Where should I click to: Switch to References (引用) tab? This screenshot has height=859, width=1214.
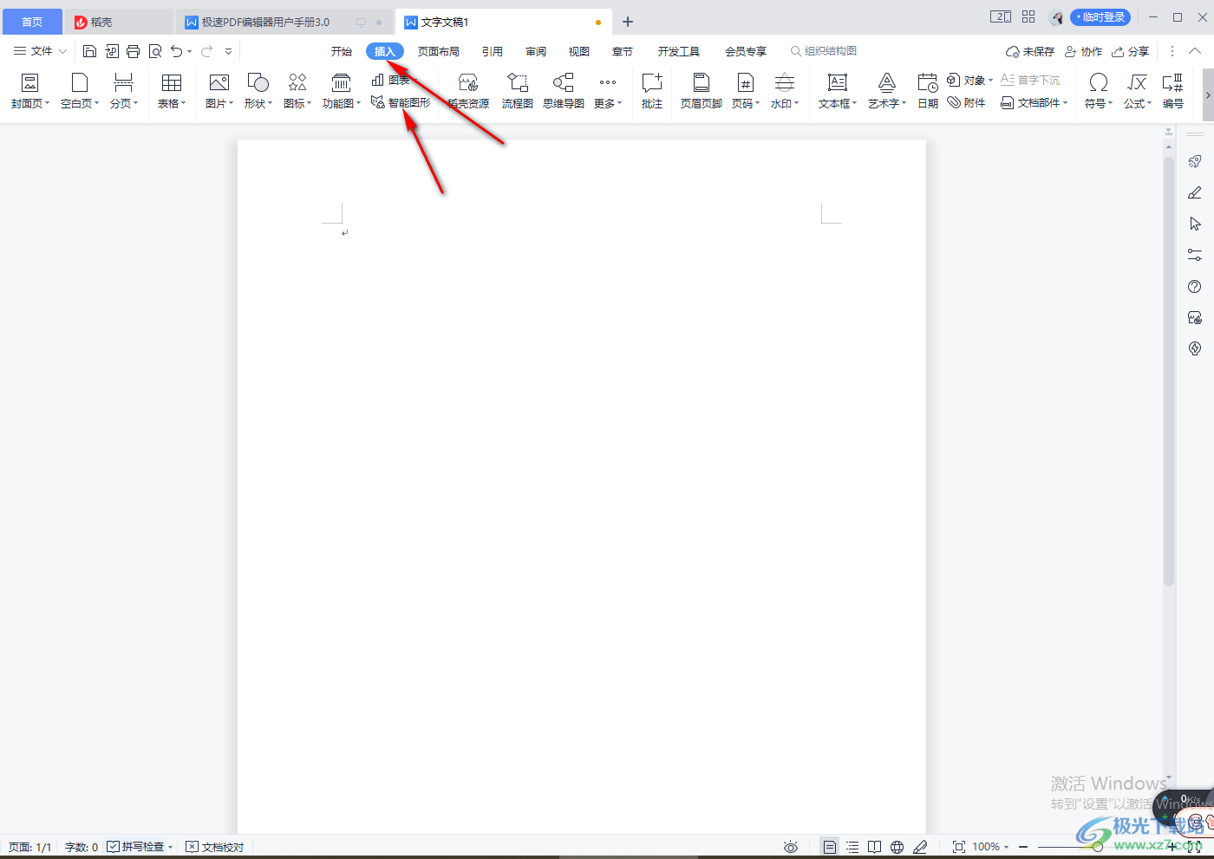click(x=493, y=51)
